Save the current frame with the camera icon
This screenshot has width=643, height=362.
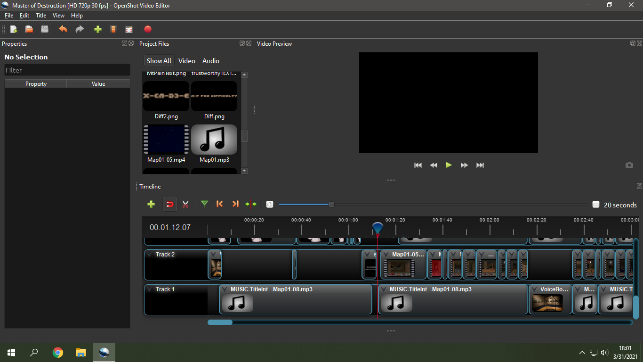tap(629, 165)
